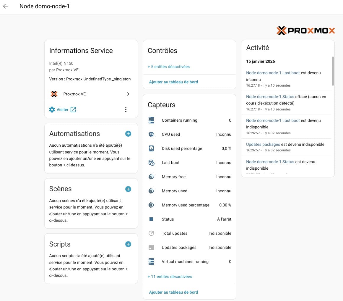Click the Activité panel scrollbar
Viewport: 343px width, 301px height.
[333, 71]
